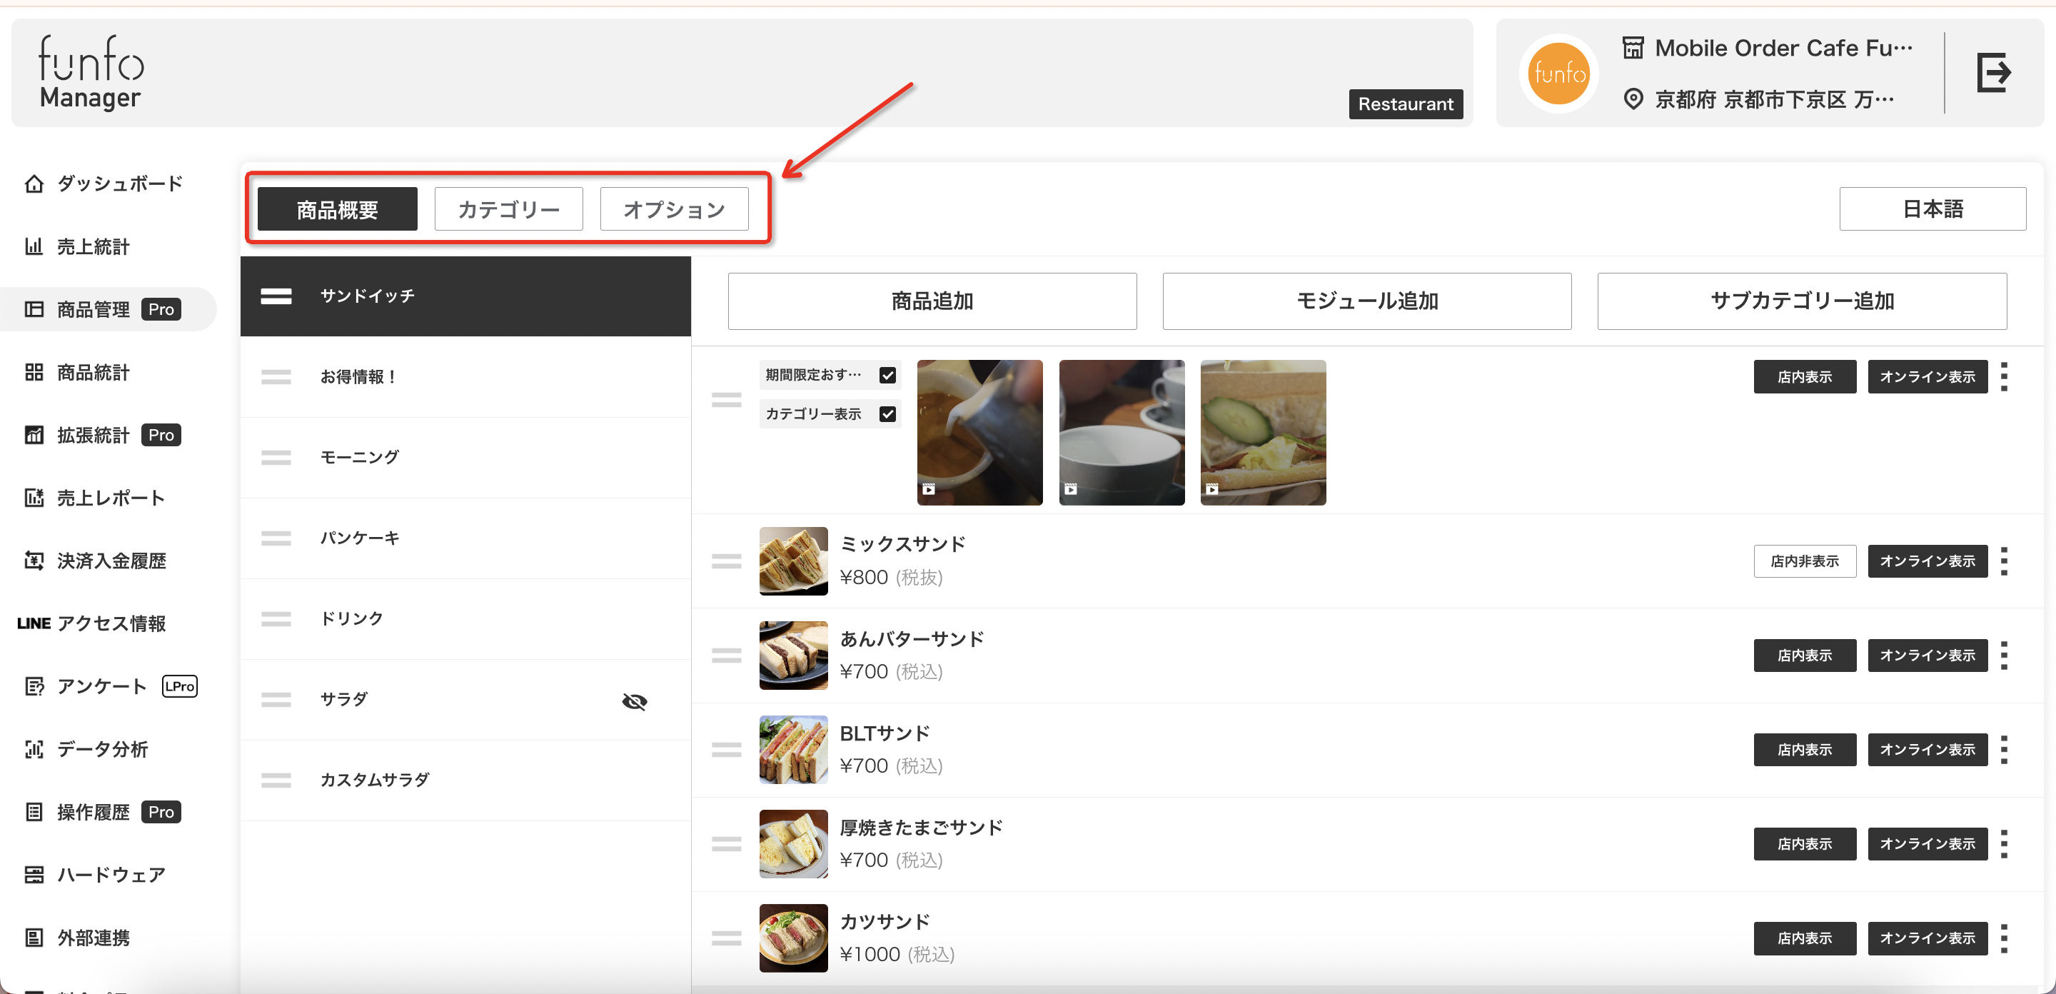Screen dimensions: 2056x994
Task: Click the BLTサンド product name
Action: (x=885, y=733)
